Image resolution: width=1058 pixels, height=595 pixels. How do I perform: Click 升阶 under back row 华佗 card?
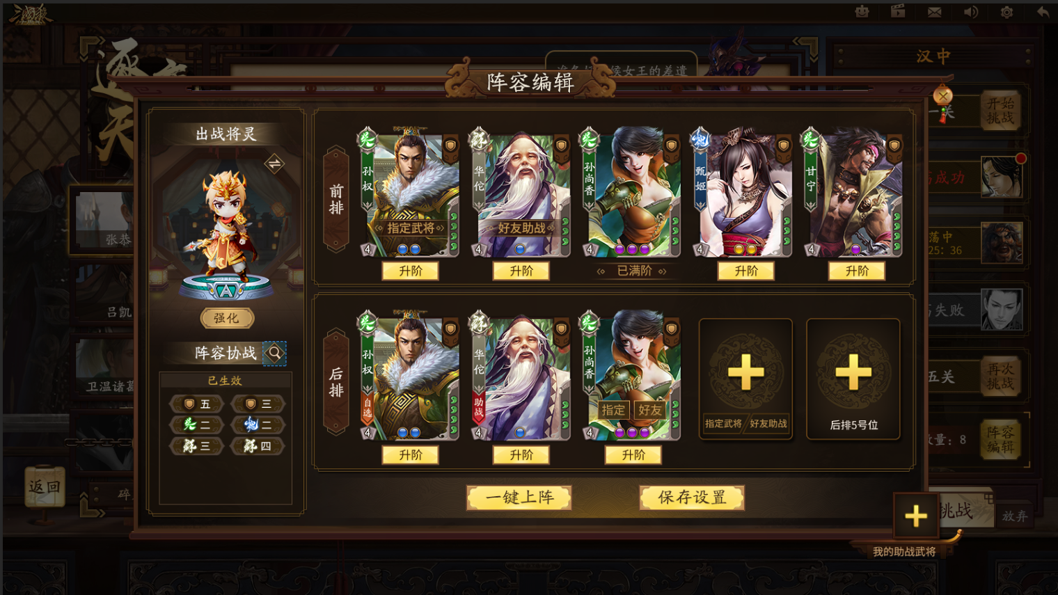tap(521, 455)
